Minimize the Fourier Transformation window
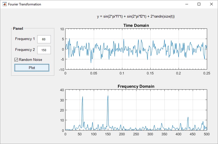 [186, 4]
